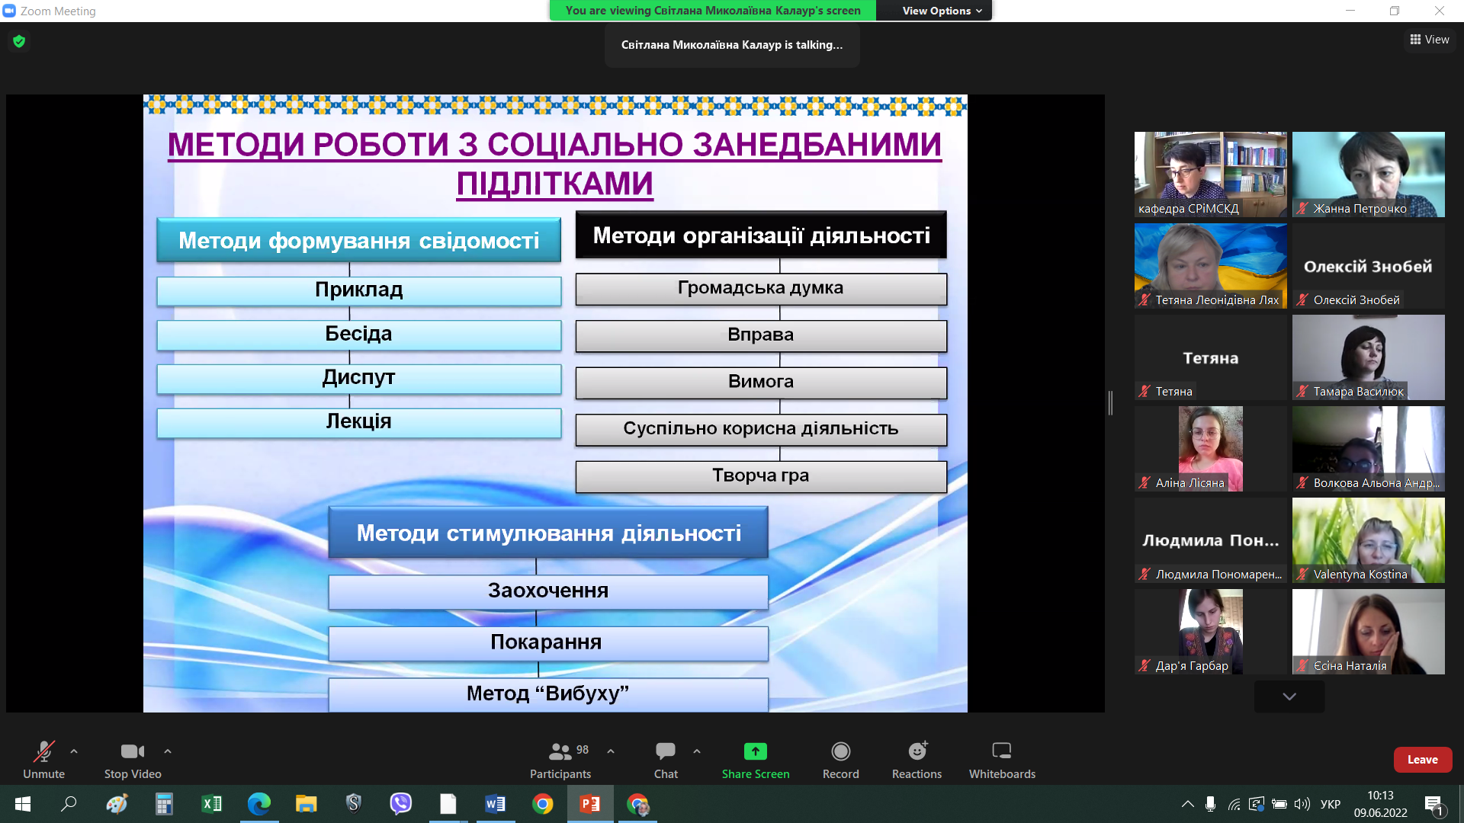Click the red Leave button

point(1422,760)
